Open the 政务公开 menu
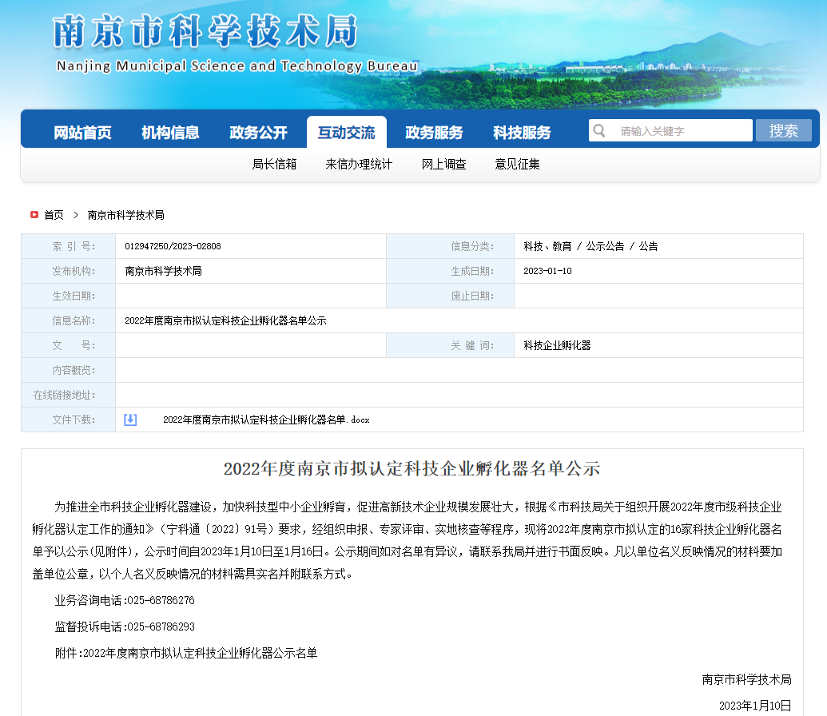827x716 pixels. pyautogui.click(x=258, y=133)
